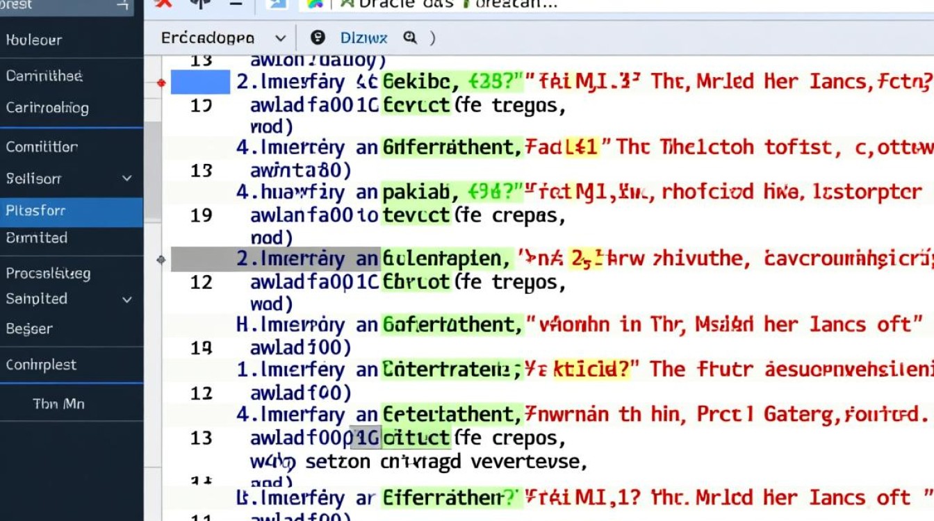
Task: Click the multicolor circle icon next to the tab
Action: (313, 4)
